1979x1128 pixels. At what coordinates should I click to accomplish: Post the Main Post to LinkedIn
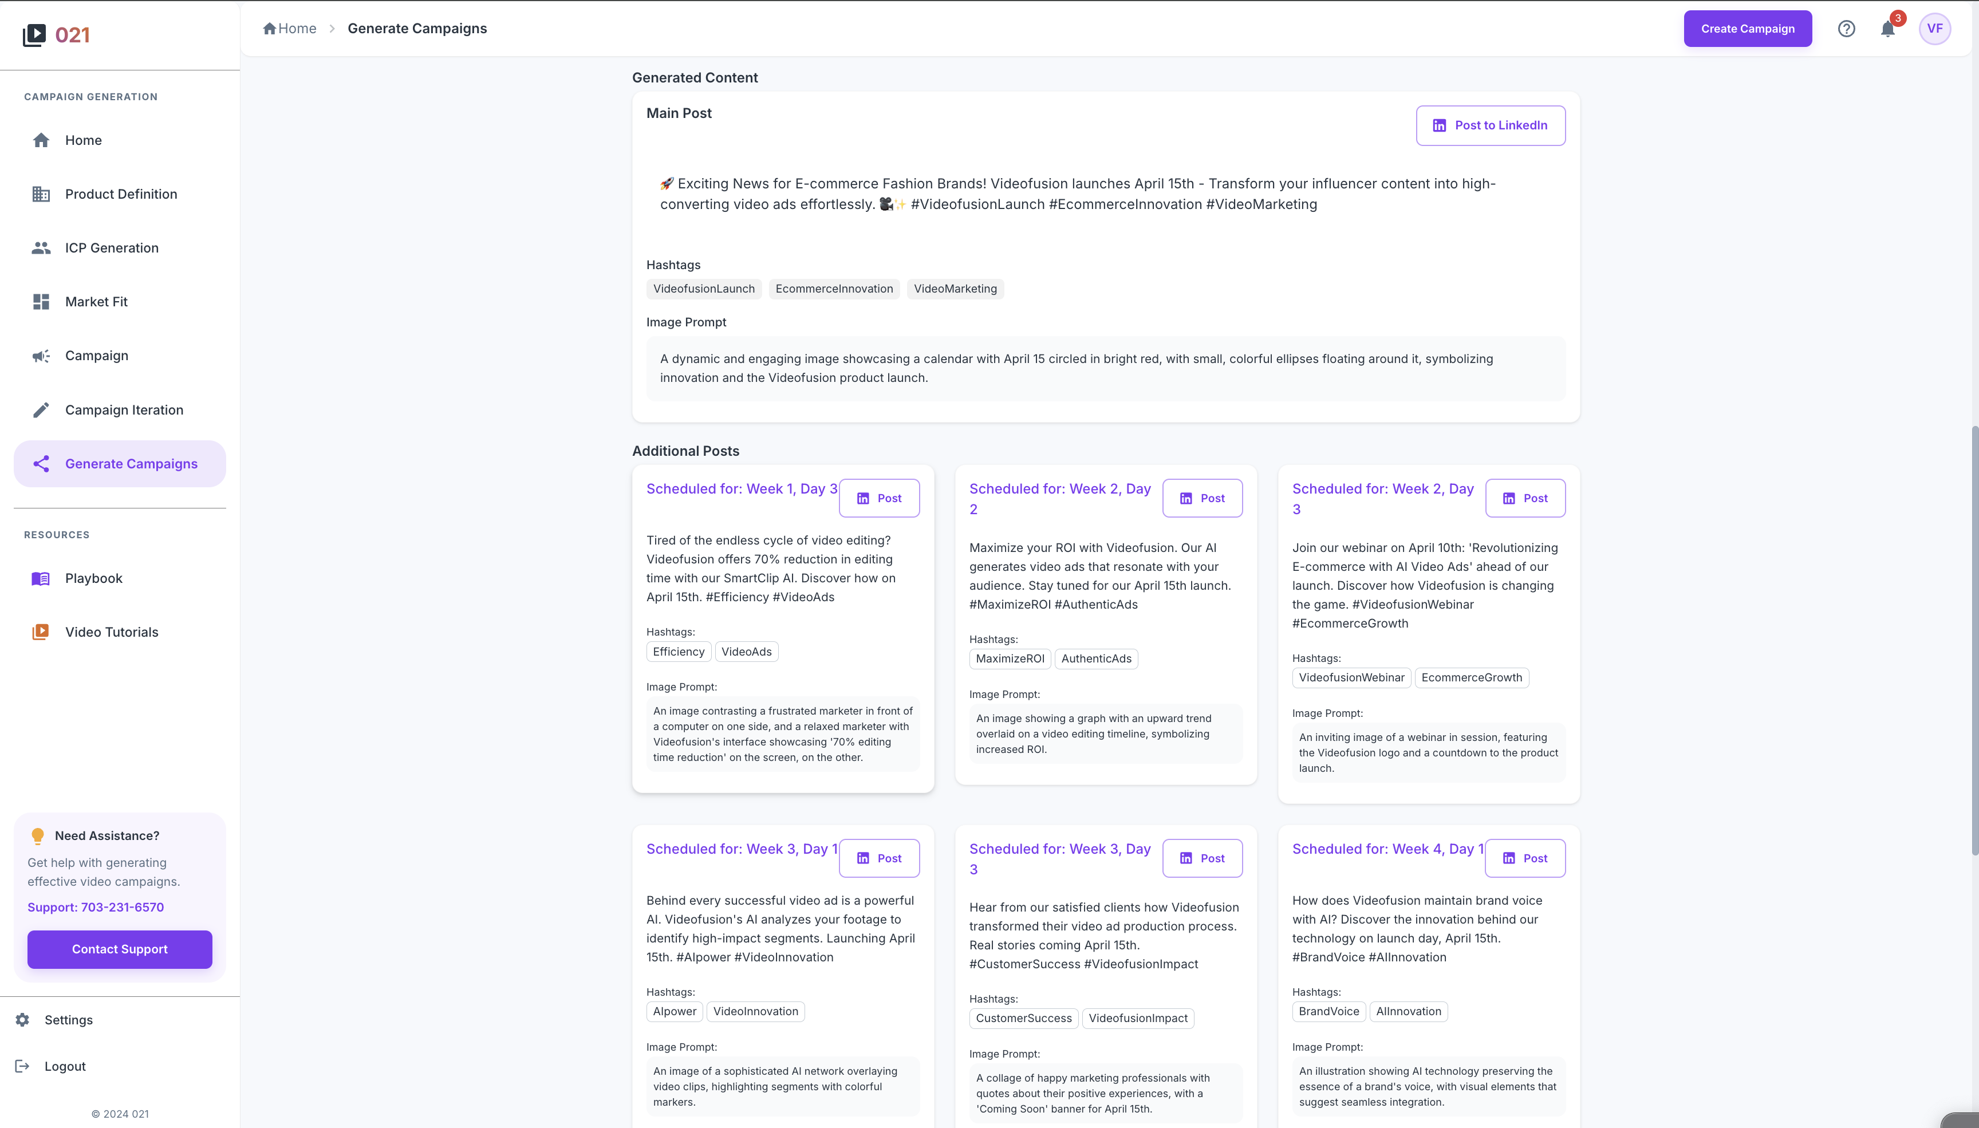1489,125
